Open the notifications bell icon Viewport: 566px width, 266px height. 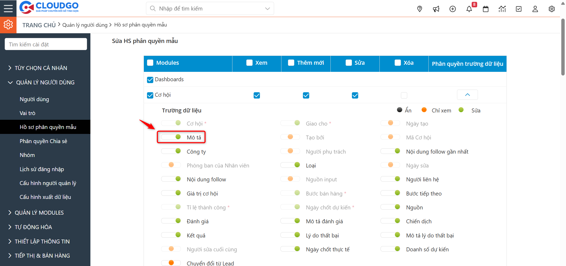tap(469, 9)
